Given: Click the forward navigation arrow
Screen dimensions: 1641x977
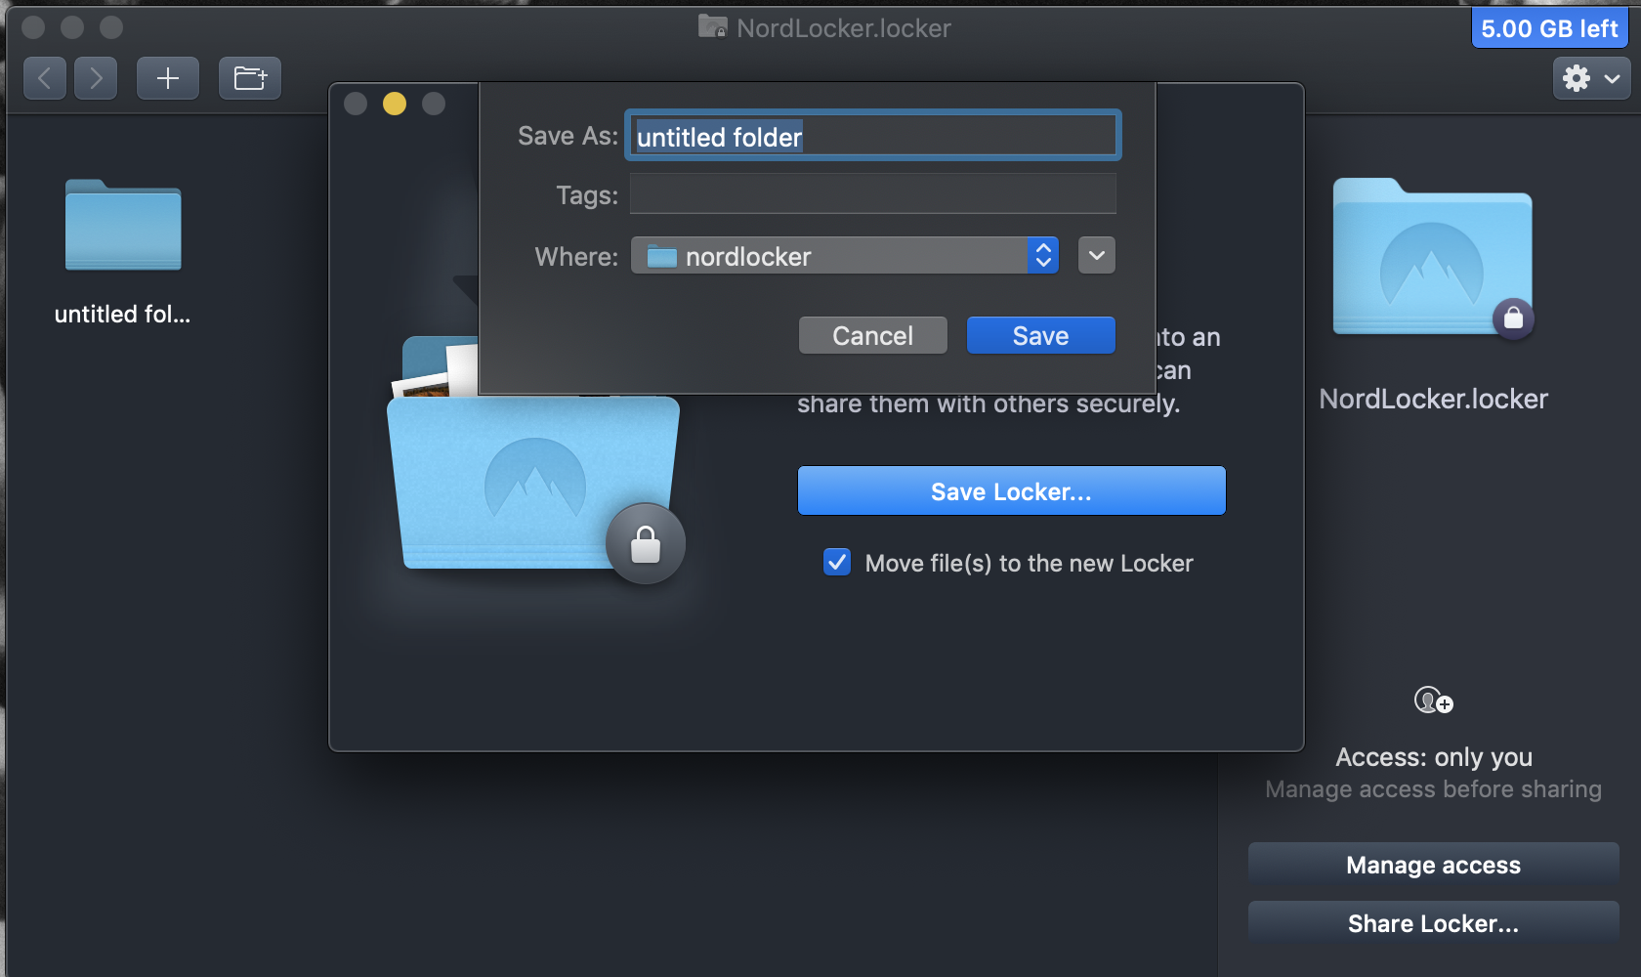Looking at the screenshot, I should click(x=96, y=78).
